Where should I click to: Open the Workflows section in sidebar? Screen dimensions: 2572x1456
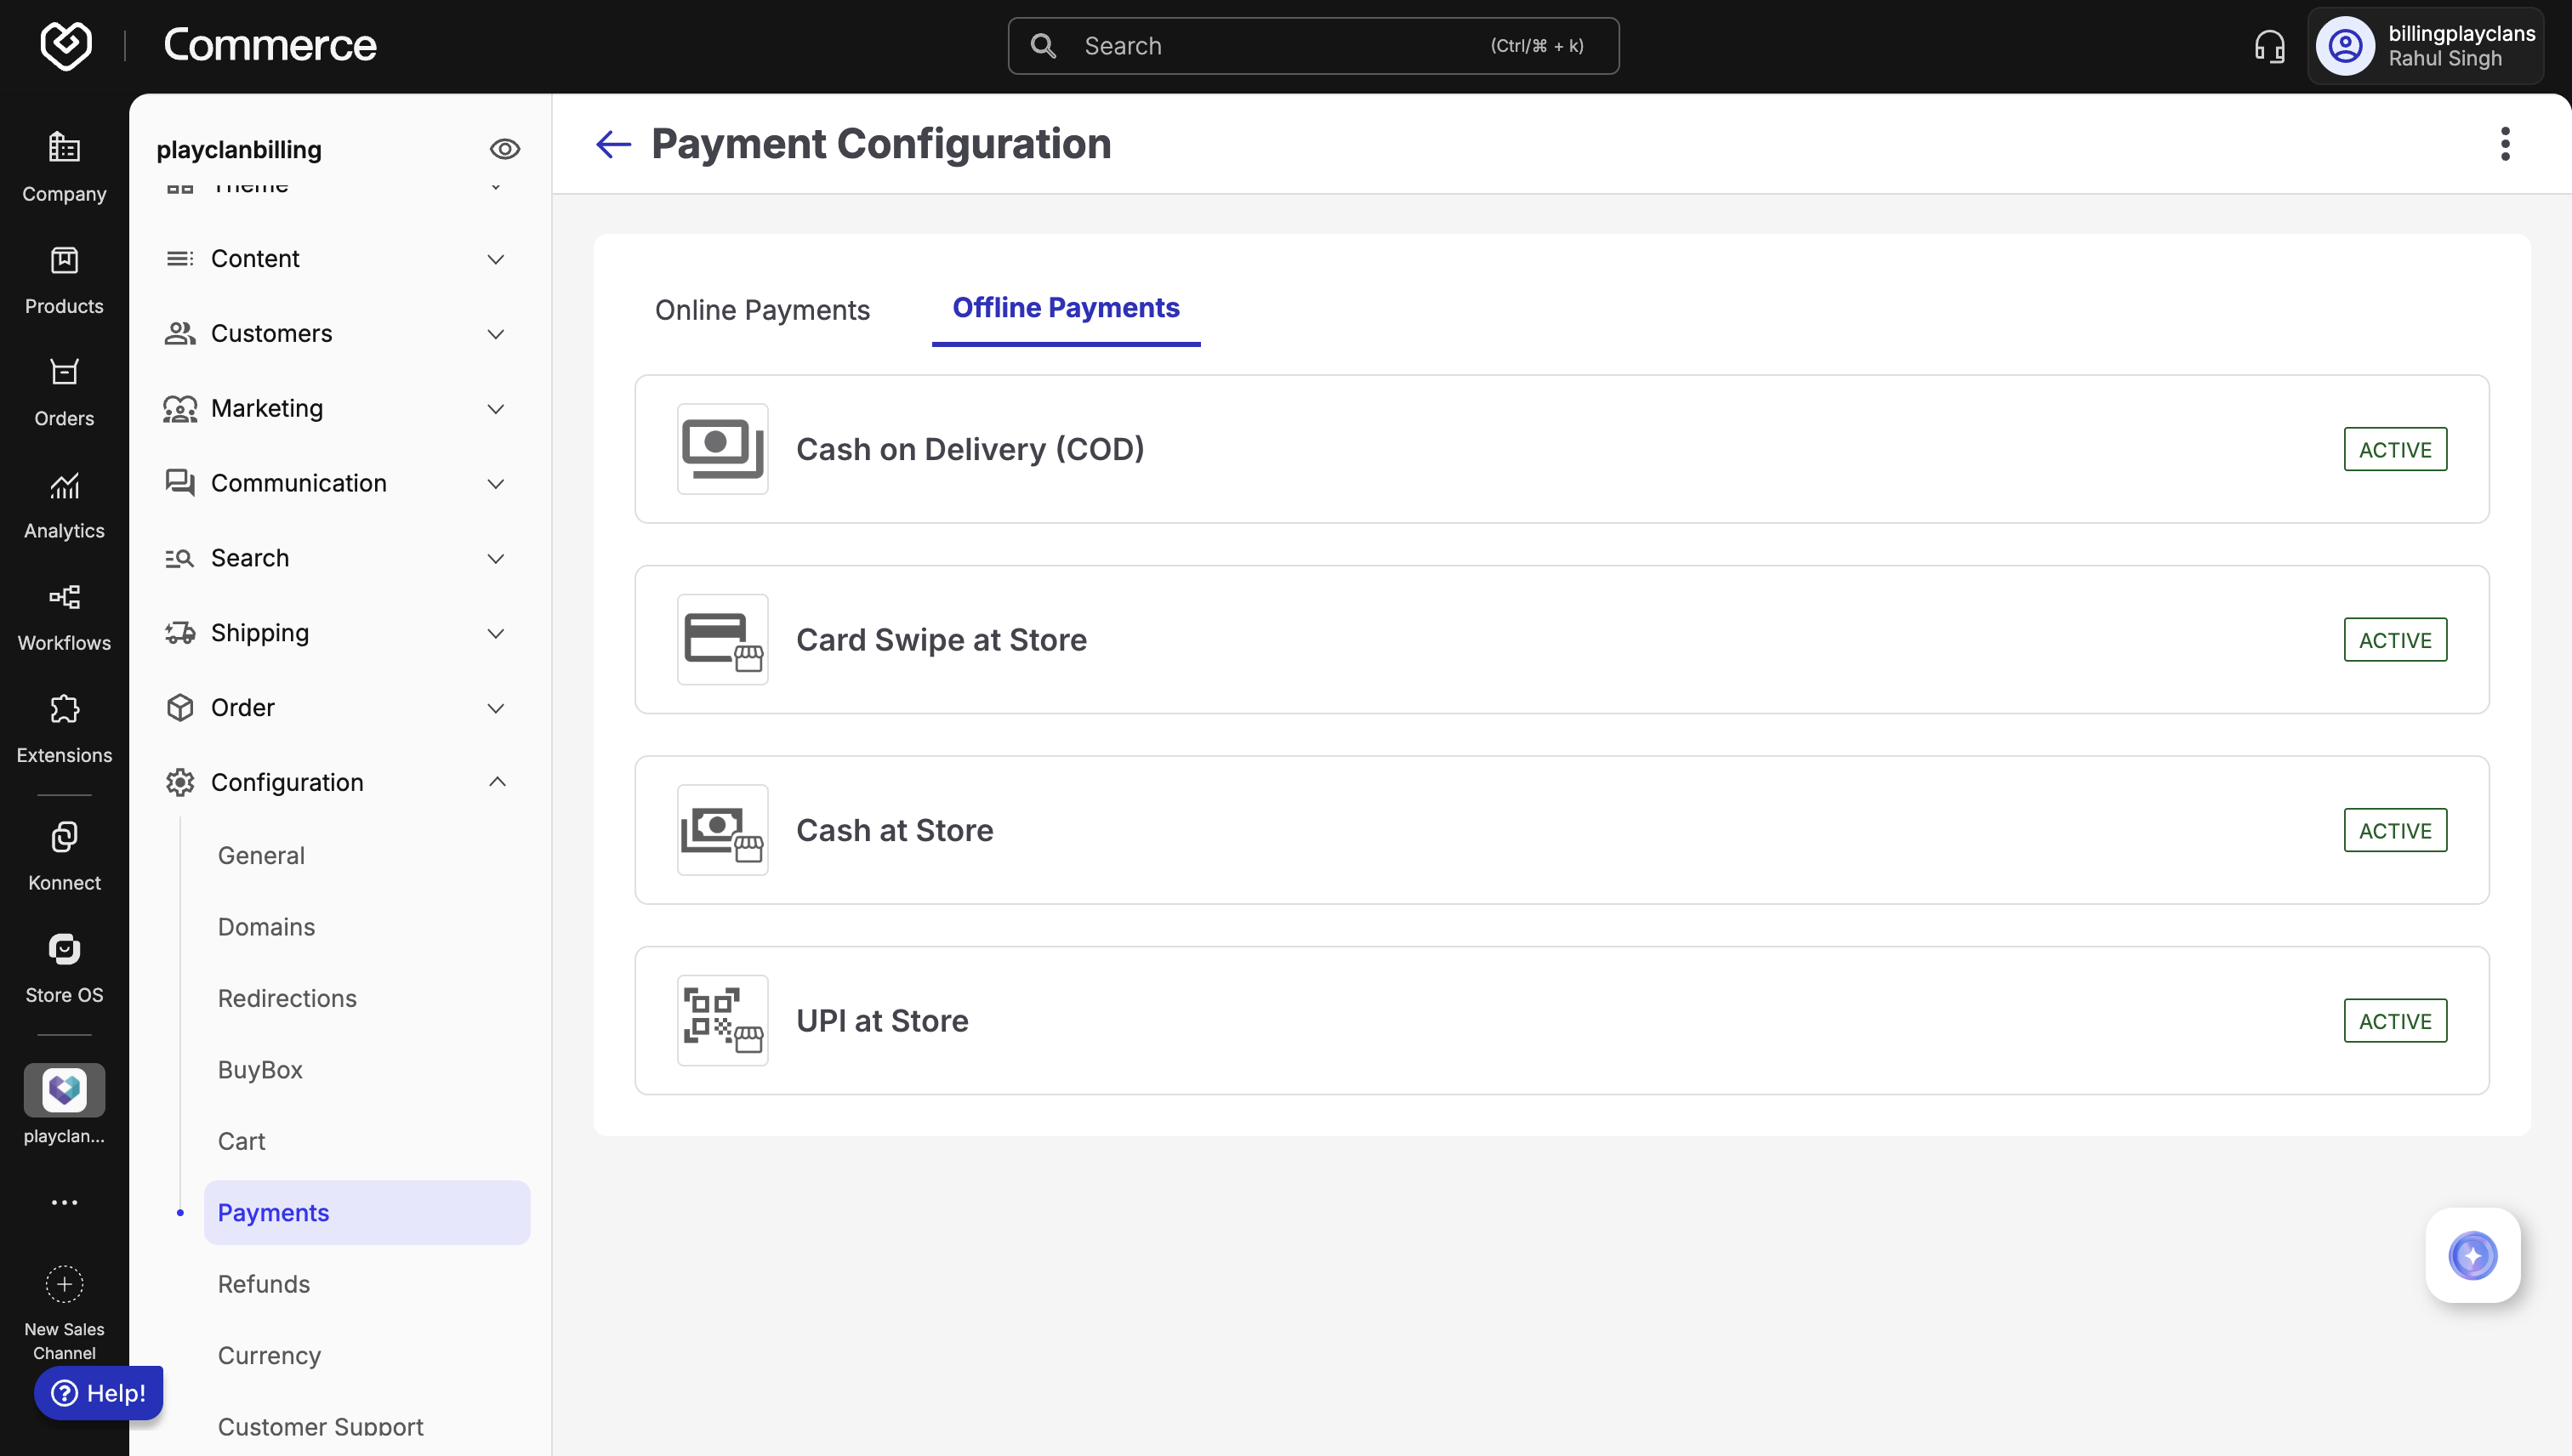pos(64,616)
